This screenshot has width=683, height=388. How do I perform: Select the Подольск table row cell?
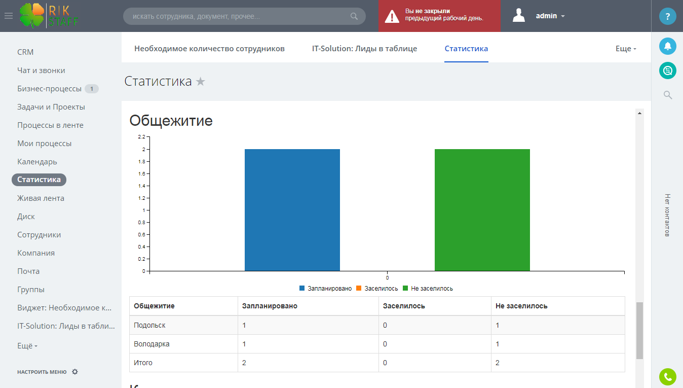183,325
